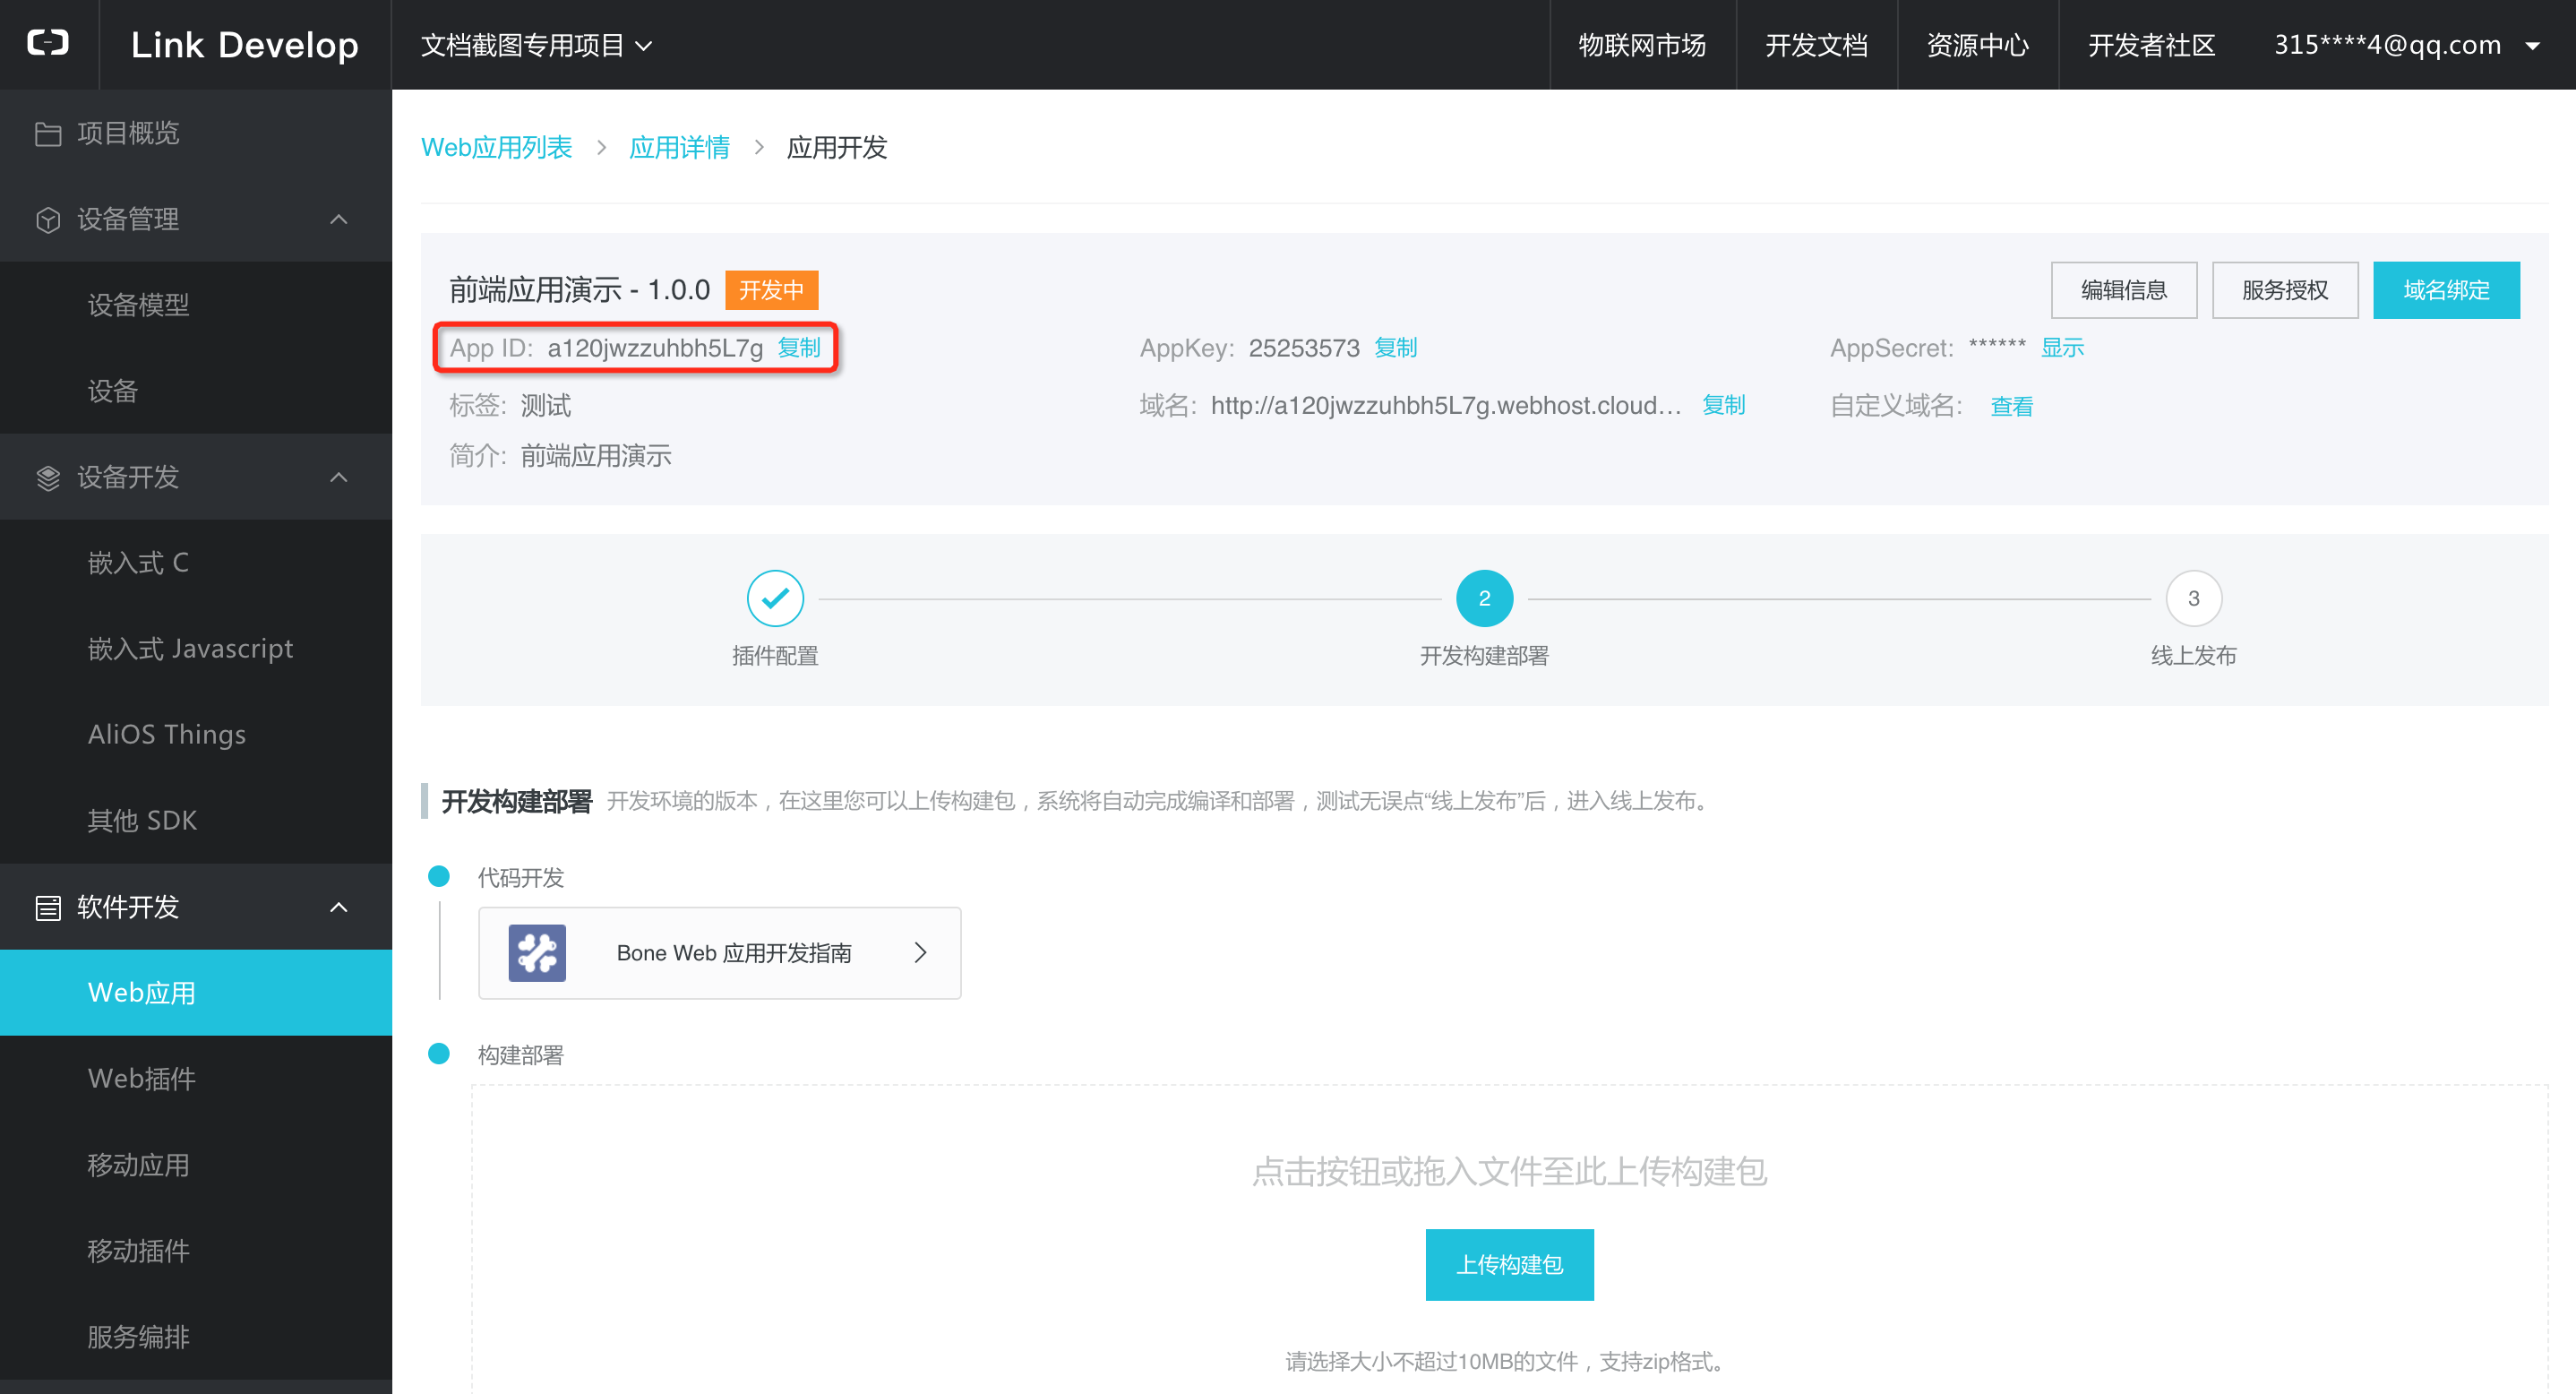2576x1394 pixels.
Task: Click the Link Develop title text
Action: (x=244, y=45)
